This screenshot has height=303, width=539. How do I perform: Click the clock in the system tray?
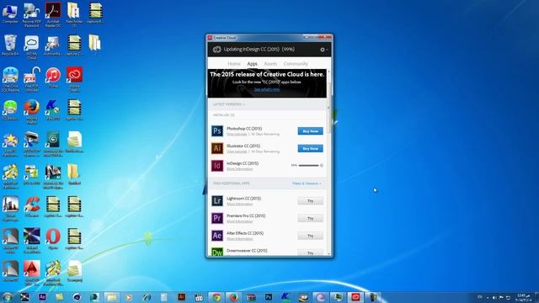tap(524, 297)
